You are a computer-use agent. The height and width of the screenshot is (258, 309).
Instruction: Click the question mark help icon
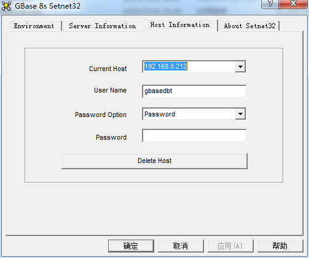coord(270,4)
